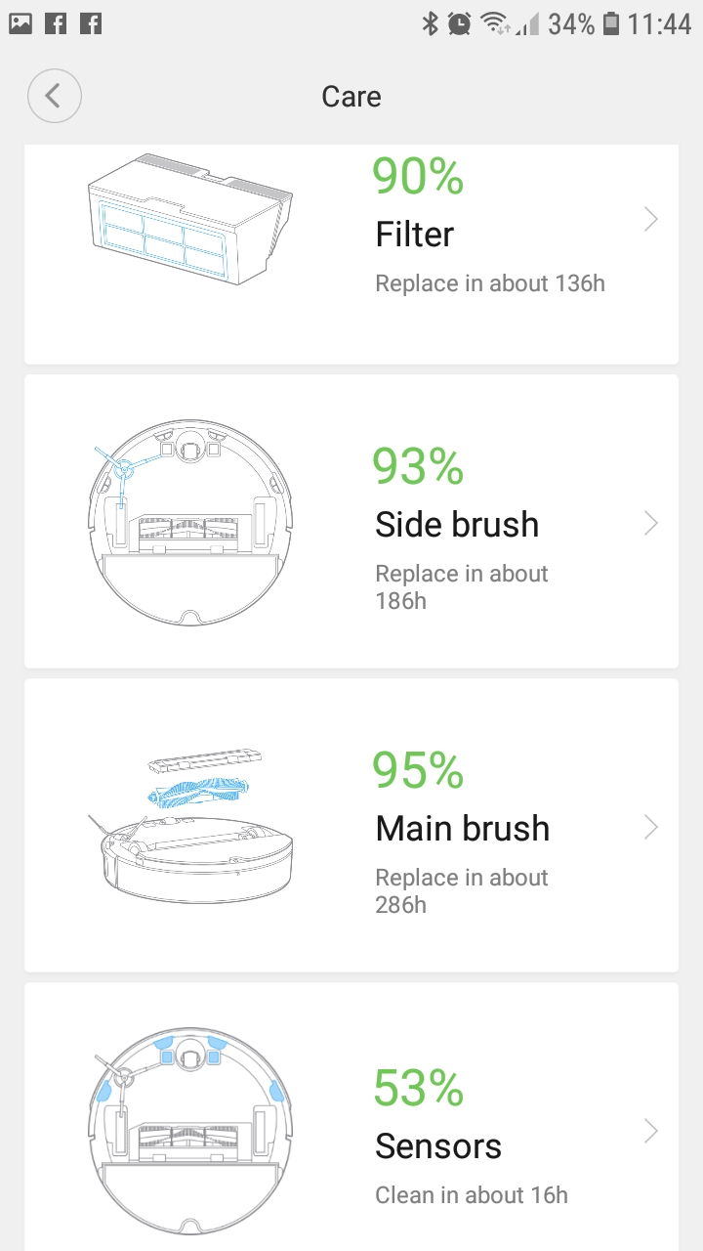Tap the Wi-Fi status icon
The height and width of the screenshot is (1251, 703).
click(x=496, y=24)
